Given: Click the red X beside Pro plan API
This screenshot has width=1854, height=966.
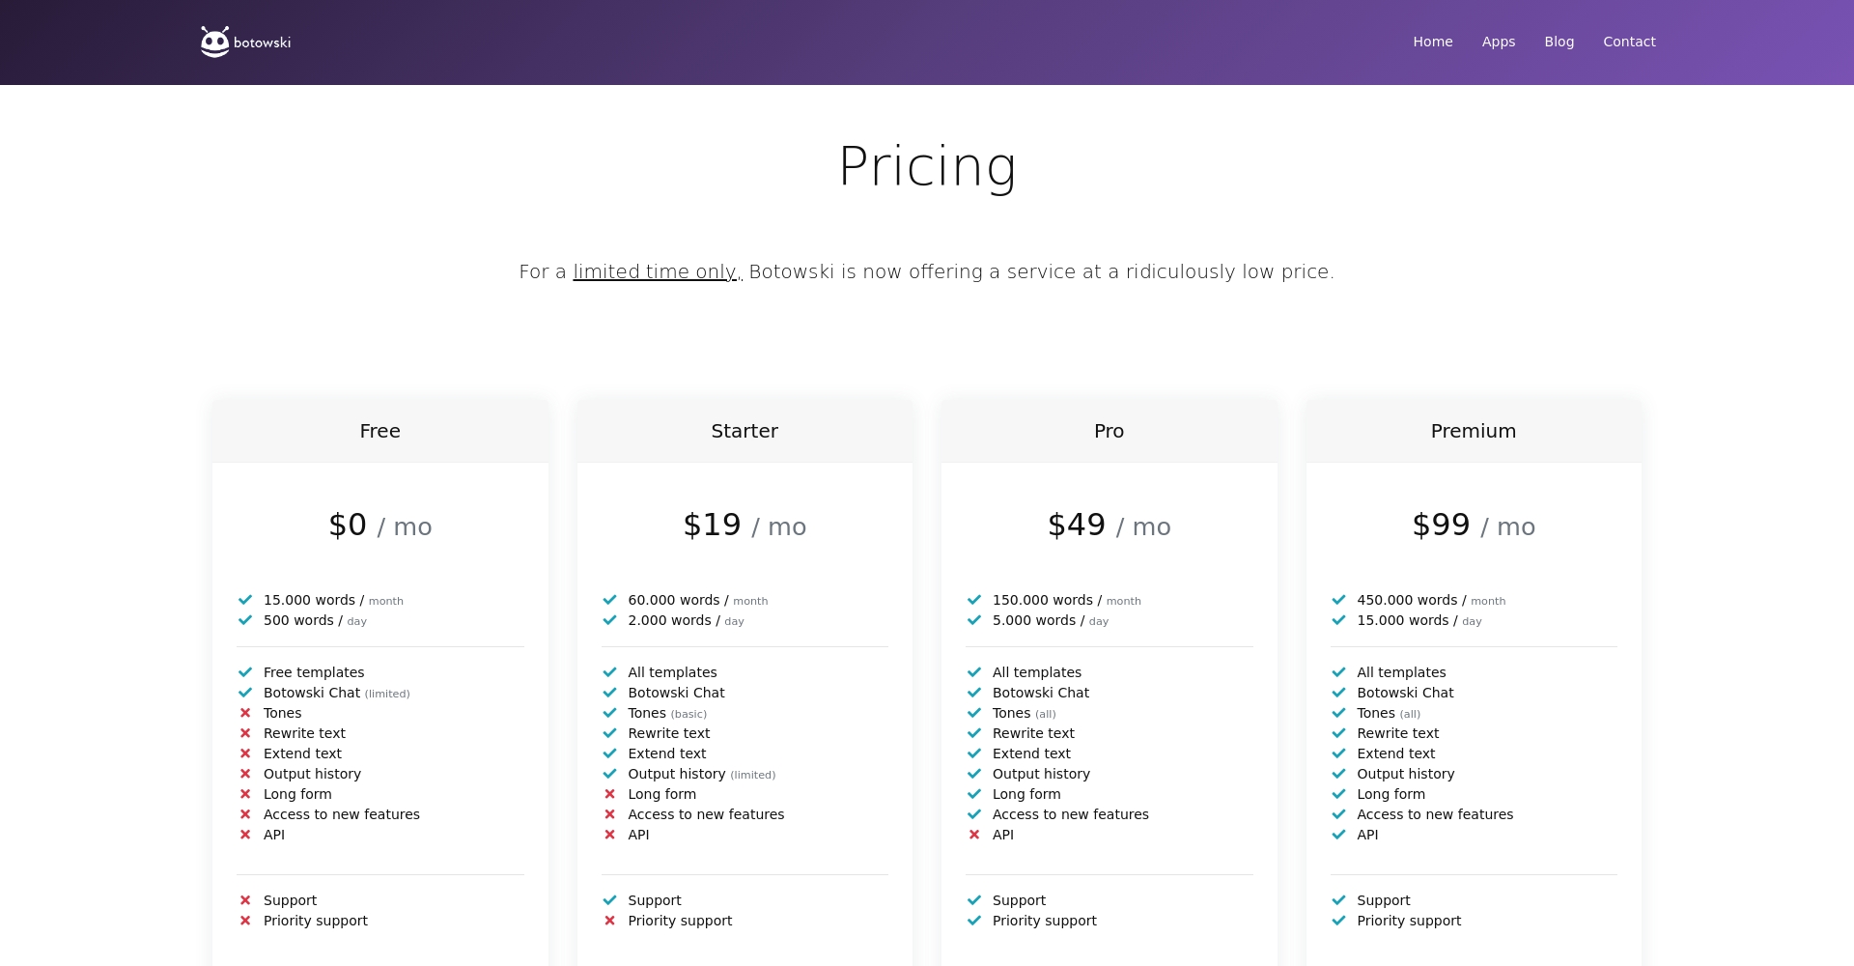Looking at the screenshot, I should pyautogui.click(x=974, y=835).
